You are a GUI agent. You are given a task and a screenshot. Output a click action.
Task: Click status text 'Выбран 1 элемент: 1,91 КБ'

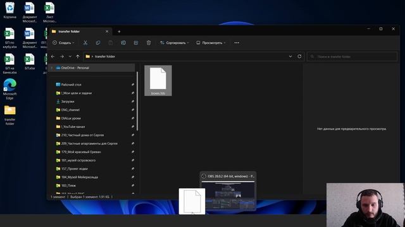[90, 197]
